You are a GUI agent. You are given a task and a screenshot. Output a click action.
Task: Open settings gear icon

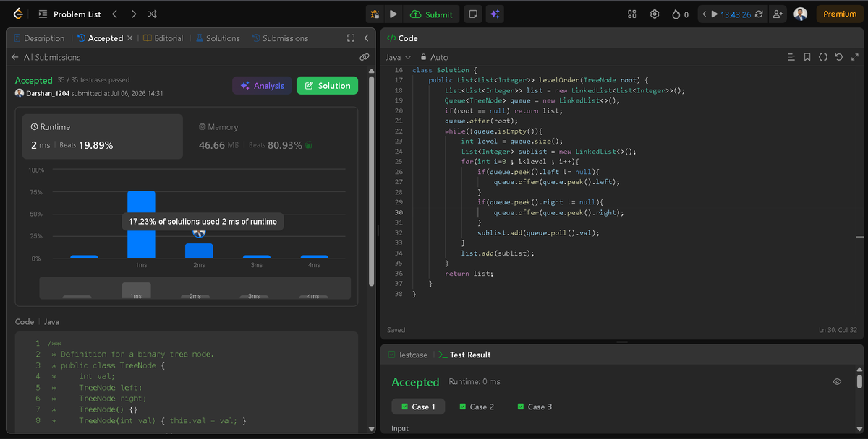coord(655,14)
